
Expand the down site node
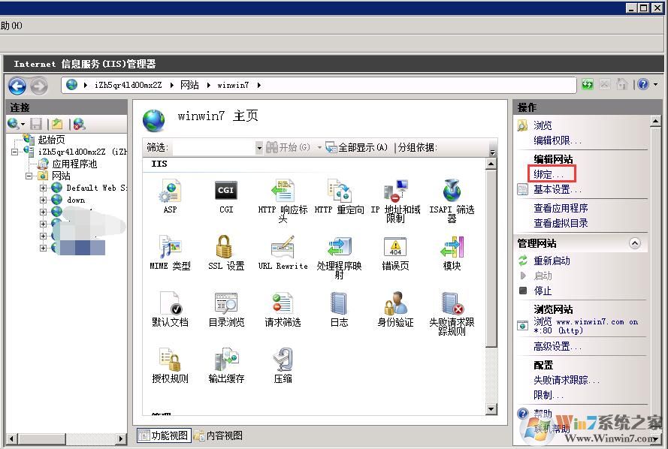coord(43,200)
